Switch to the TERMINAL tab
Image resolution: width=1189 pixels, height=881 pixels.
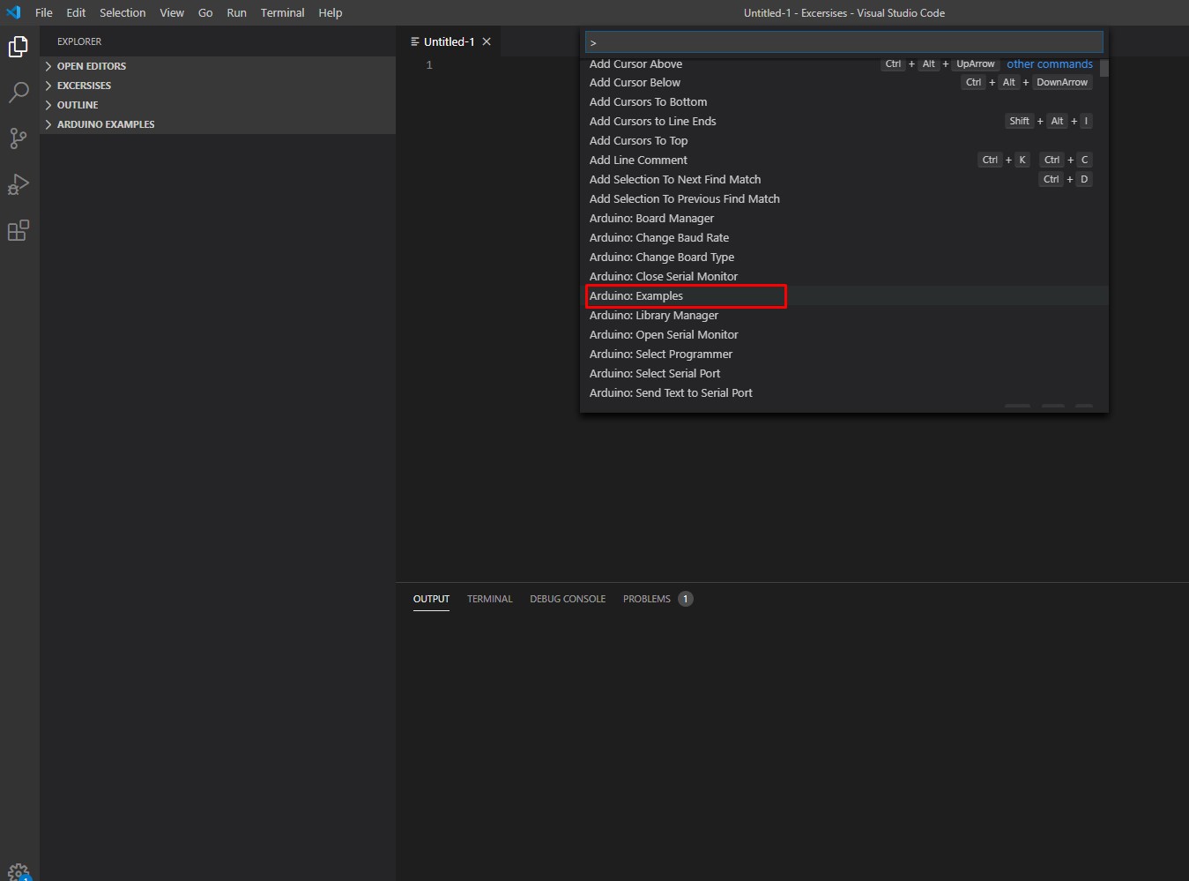(x=489, y=599)
